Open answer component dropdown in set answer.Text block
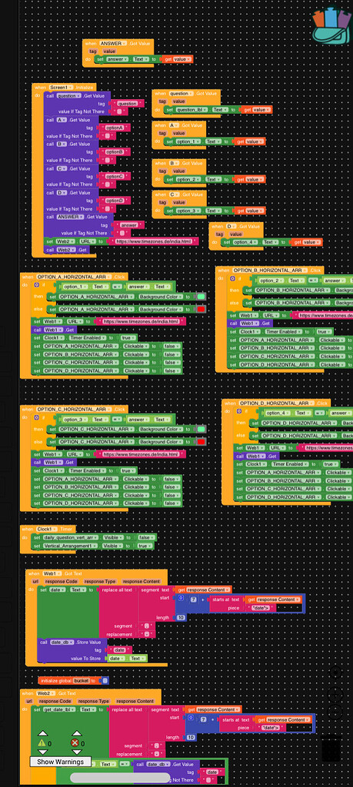 [119, 59]
